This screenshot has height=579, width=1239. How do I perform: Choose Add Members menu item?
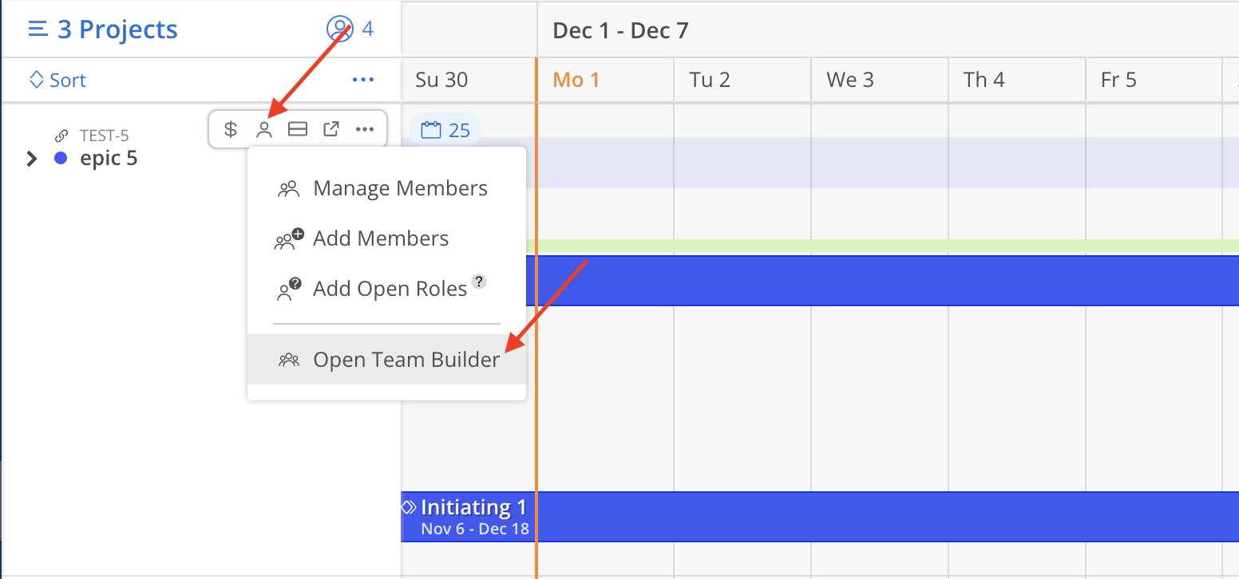pos(381,238)
